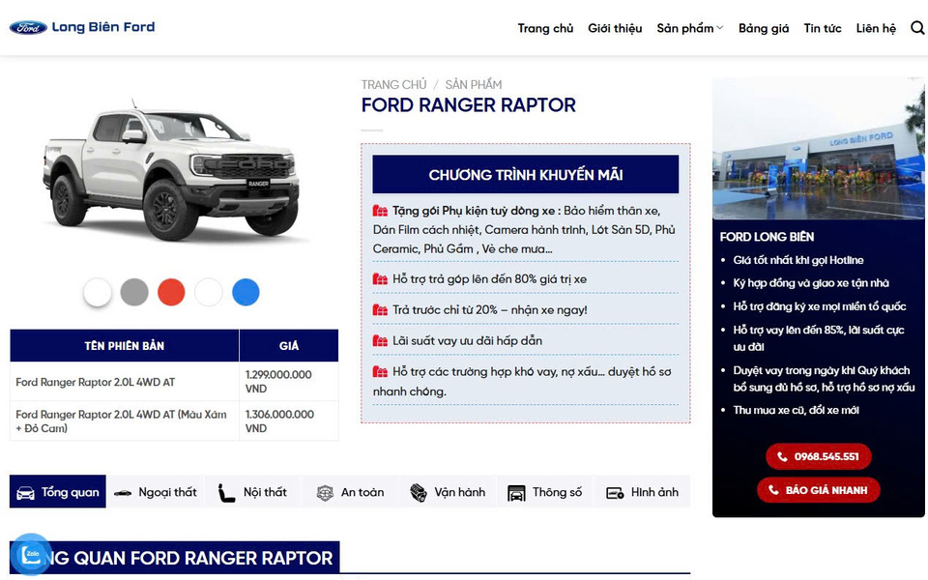Click the car icon in Tổng quan tab
The width and height of the screenshot is (928, 580).
pos(26,493)
